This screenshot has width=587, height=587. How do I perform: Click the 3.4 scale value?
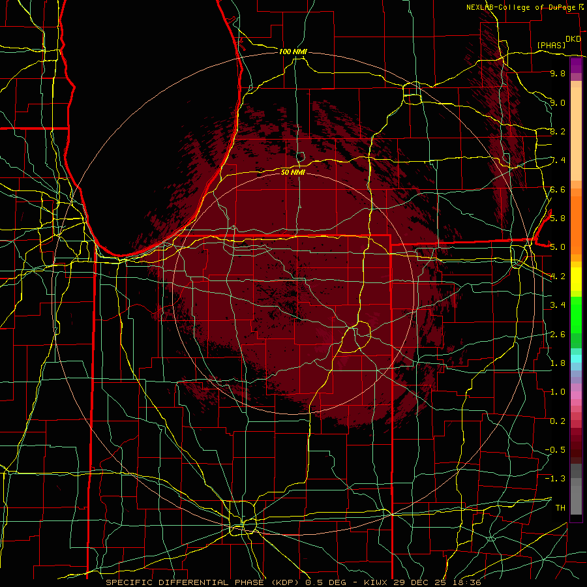pos(558,305)
